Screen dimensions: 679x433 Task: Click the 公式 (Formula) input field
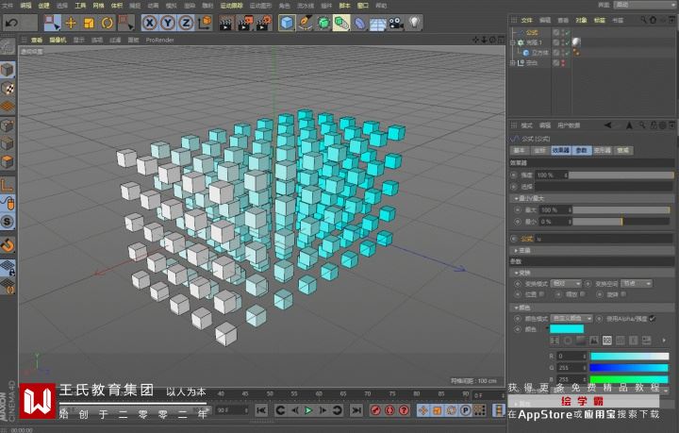click(604, 239)
